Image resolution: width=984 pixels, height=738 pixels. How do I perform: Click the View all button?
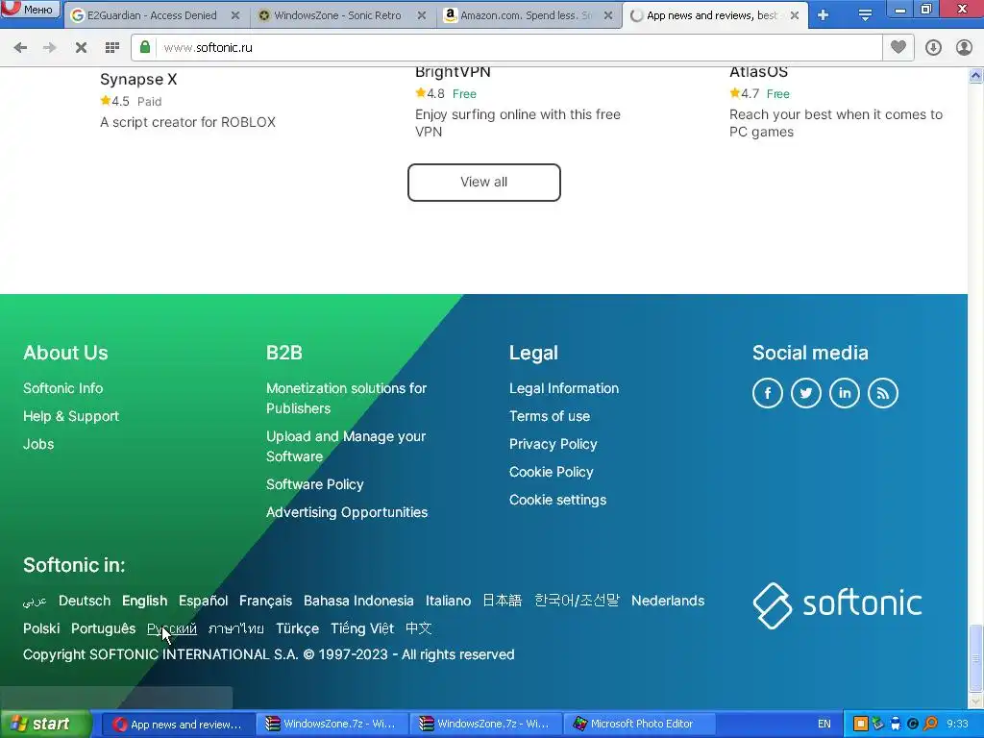pyautogui.click(x=484, y=182)
